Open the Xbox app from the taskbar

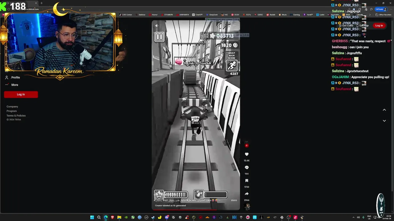point(133,217)
